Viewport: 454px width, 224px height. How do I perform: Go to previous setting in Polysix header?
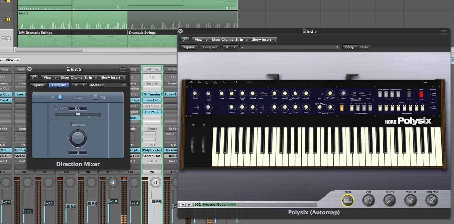pyautogui.click(x=226, y=47)
